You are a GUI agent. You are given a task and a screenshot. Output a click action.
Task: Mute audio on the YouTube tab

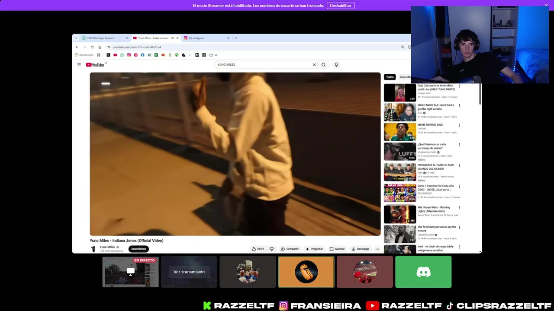pyautogui.click(x=172, y=38)
